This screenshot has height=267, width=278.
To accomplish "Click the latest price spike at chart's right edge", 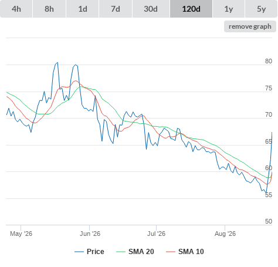I will click(272, 133).
